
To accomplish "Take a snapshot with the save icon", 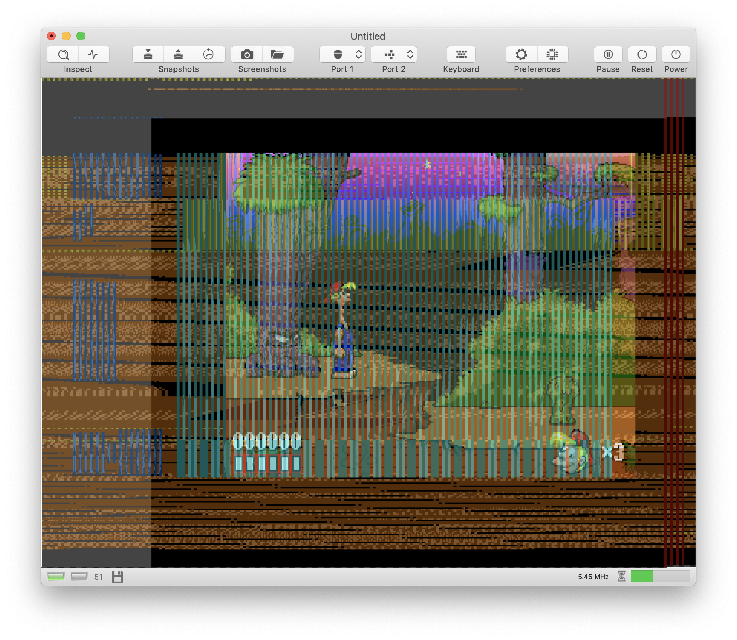I will [148, 55].
